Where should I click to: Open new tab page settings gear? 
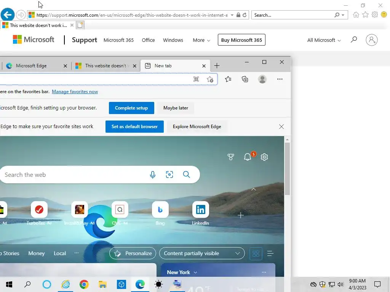pos(264,157)
